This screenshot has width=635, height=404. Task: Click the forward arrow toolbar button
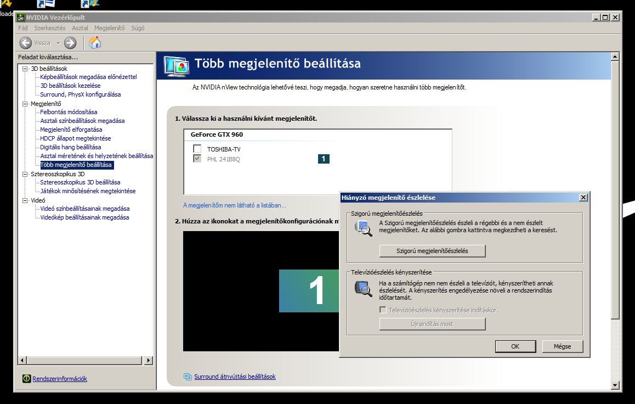pyautogui.click(x=70, y=43)
